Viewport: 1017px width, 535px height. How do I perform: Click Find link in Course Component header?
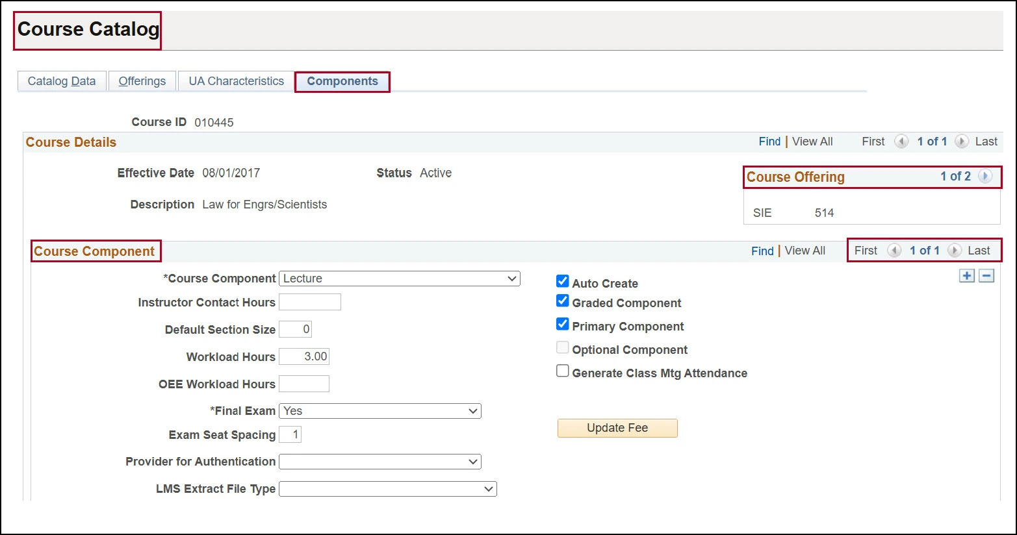762,251
